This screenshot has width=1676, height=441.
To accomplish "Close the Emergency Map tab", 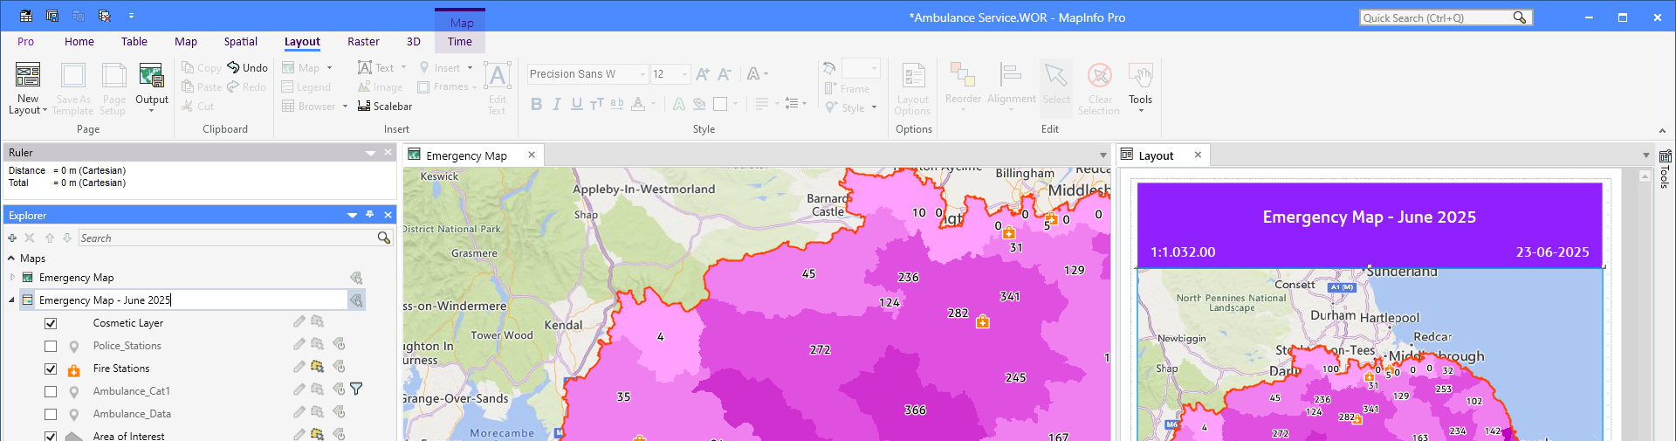I will tap(532, 155).
